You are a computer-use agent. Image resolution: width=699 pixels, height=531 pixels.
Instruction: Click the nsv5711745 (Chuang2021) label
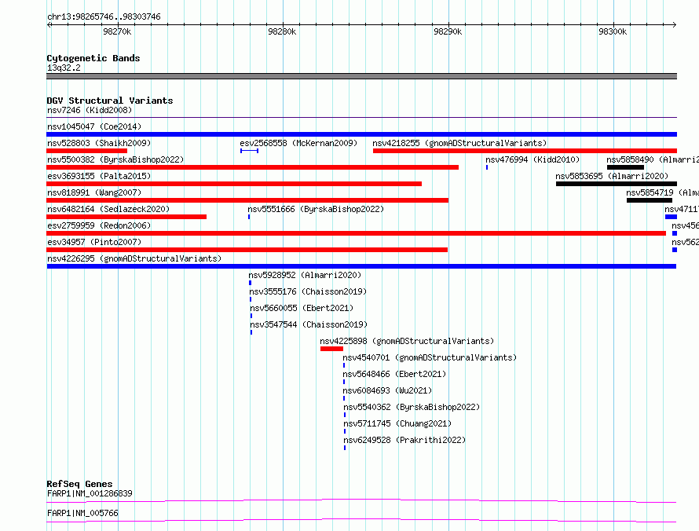(x=397, y=423)
